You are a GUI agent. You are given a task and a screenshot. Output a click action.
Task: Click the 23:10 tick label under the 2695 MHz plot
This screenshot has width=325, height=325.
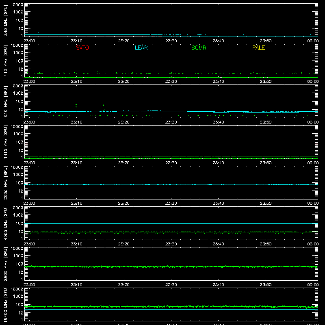pyautogui.click(x=76, y=204)
